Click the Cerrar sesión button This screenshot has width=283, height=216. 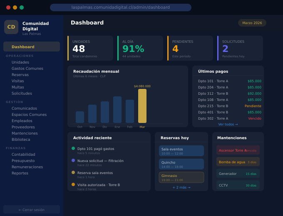coord(32,210)
